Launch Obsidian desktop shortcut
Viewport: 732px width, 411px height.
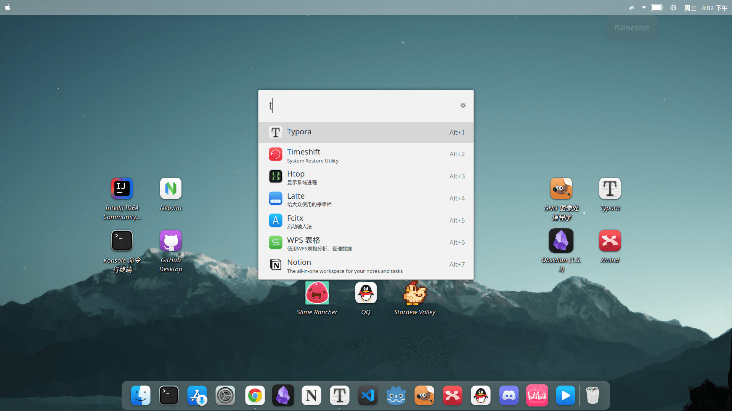pos(561,251)
